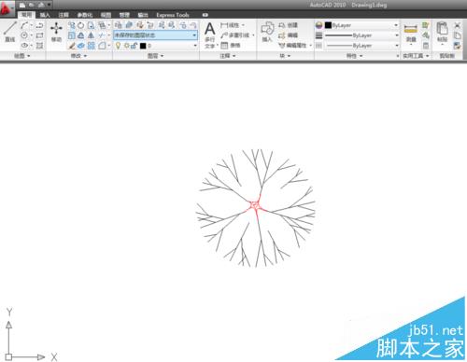467x362 pixels.
Task: Select the trim tool in modify panel
Action: [102, 35]
